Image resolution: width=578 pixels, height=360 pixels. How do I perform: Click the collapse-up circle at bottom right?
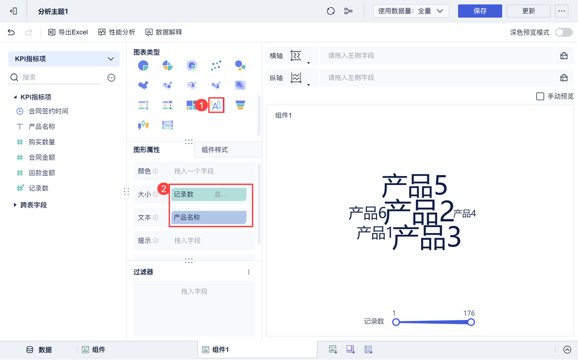pyautogui.click(x=567, y=350)
